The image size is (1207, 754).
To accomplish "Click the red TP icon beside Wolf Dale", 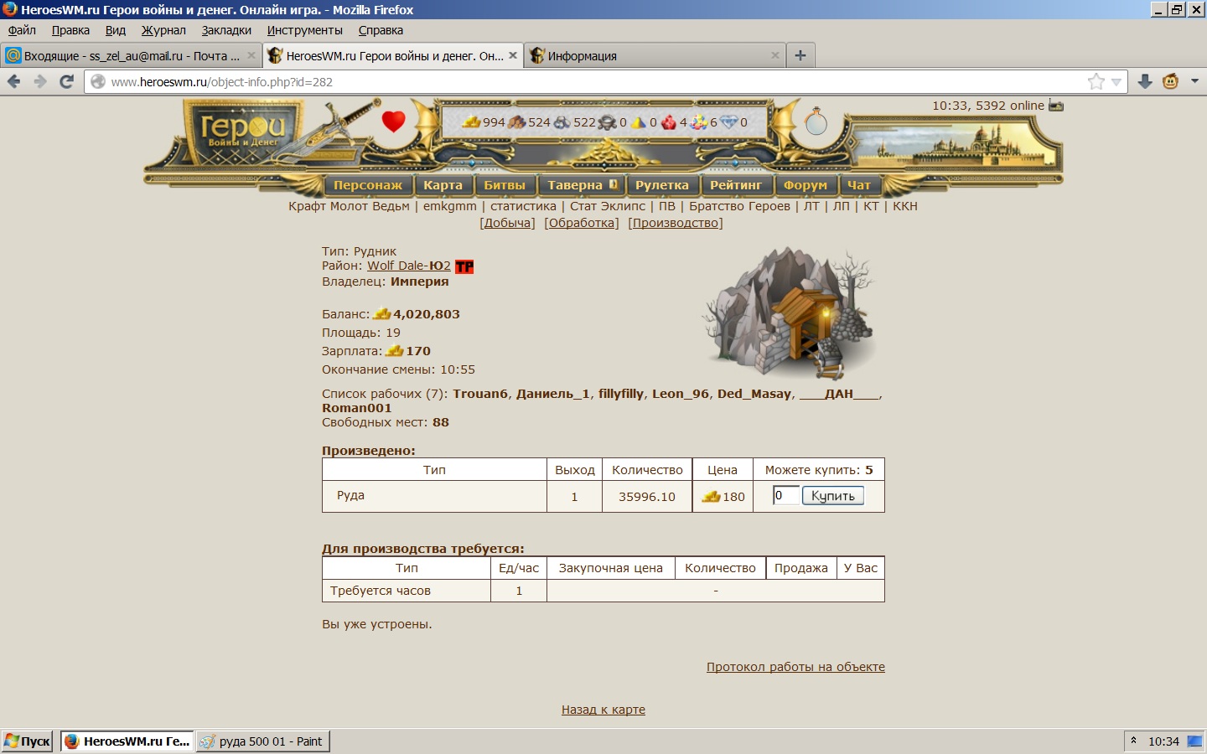I will point(464,266).
